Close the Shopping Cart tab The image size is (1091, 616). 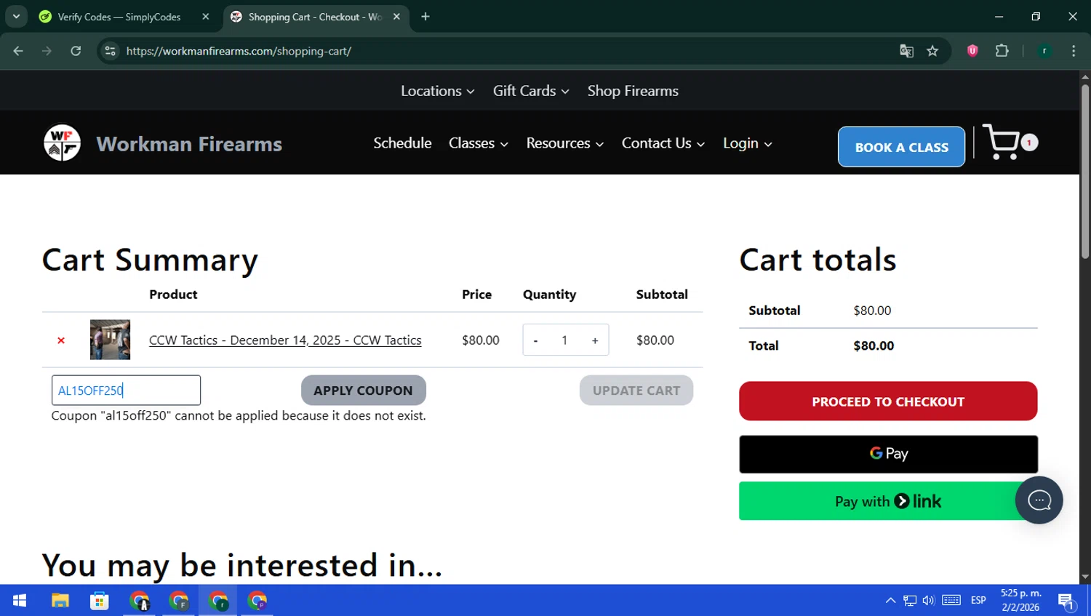[396, 17]
